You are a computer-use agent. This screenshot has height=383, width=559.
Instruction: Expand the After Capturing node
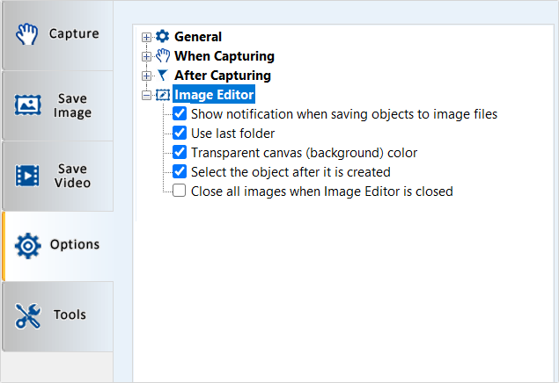click(147, 76)
